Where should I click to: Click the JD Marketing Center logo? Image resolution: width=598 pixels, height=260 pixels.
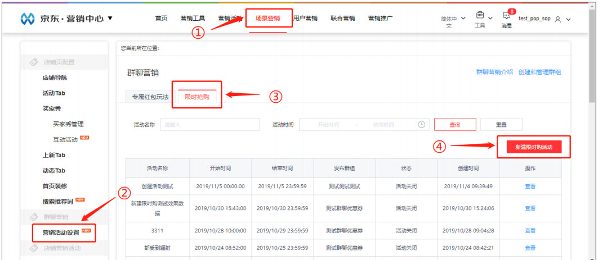pyautogui.click(x=28, y=19)
